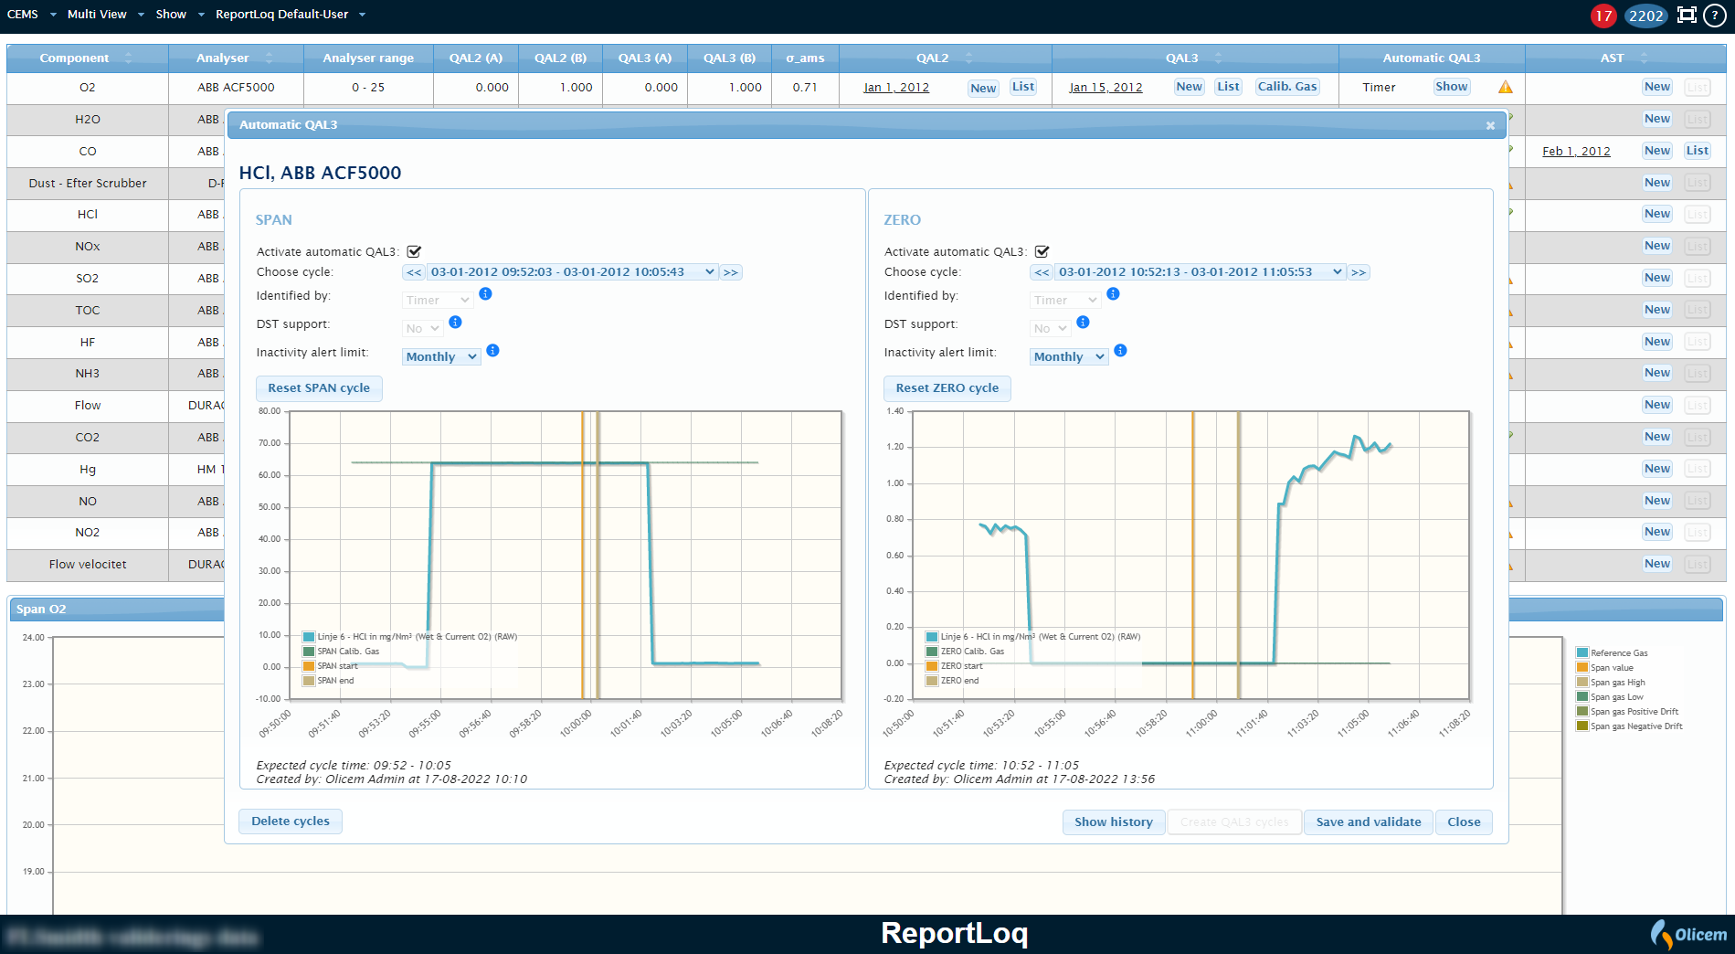Click Delete cycles button
Image resolution: width=1735 pixels, height=954 pixels.
291,821
